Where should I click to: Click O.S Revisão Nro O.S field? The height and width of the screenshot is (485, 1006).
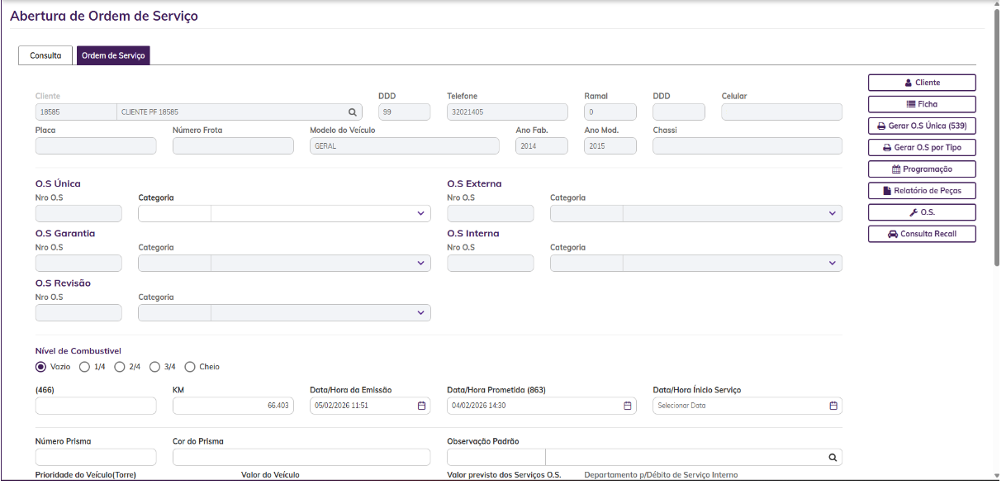pyautogui.click(x=78, y=313)
